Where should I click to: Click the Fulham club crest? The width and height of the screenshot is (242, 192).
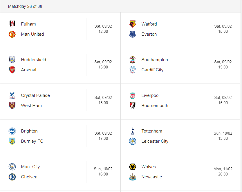pyautogui.click(x=12, y=24)
